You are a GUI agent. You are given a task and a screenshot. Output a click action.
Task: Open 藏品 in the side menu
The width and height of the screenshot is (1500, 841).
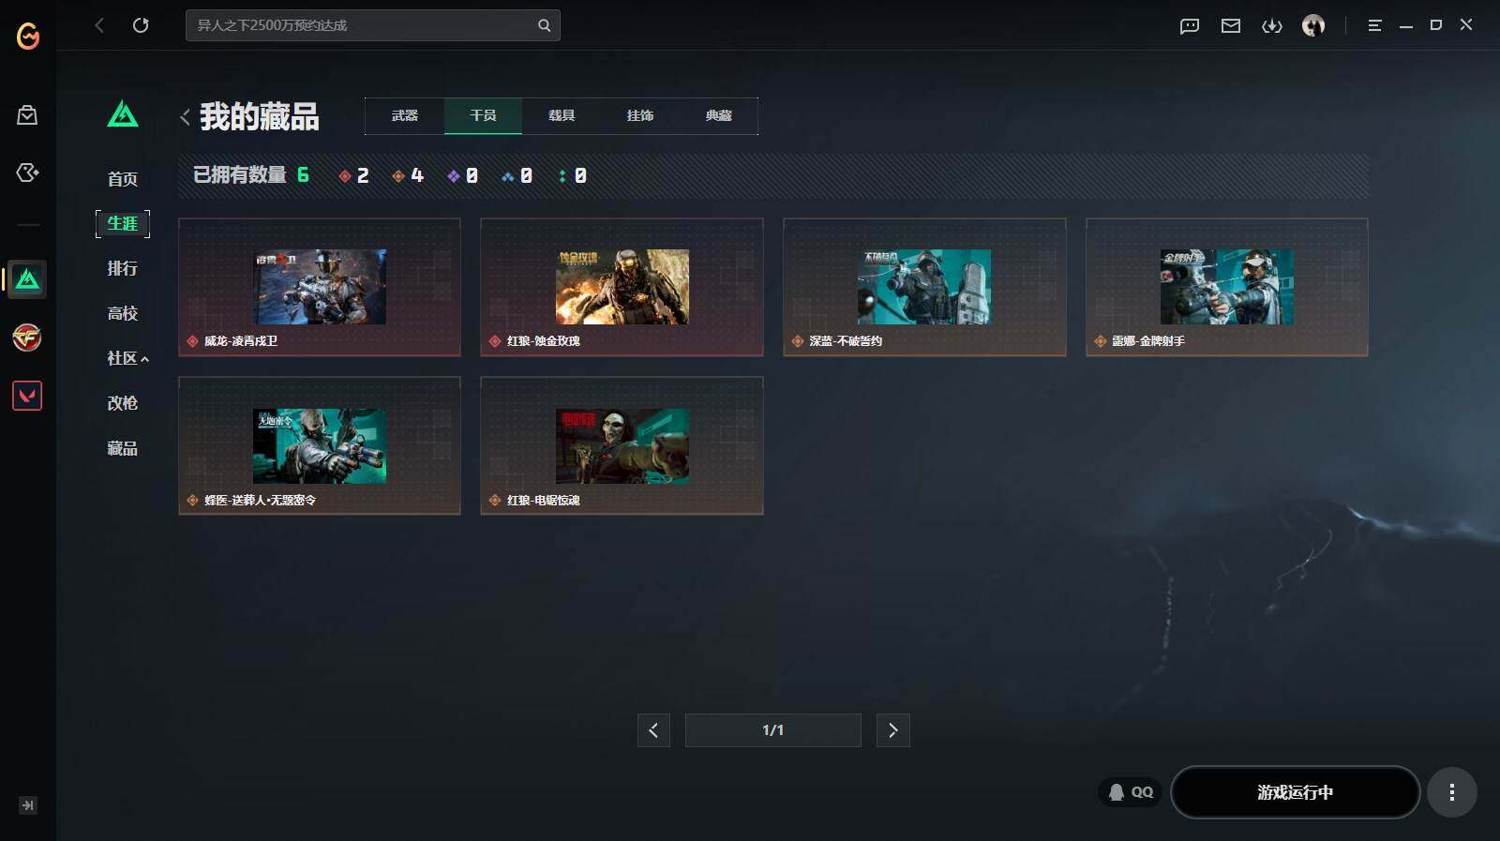(123, 449)
